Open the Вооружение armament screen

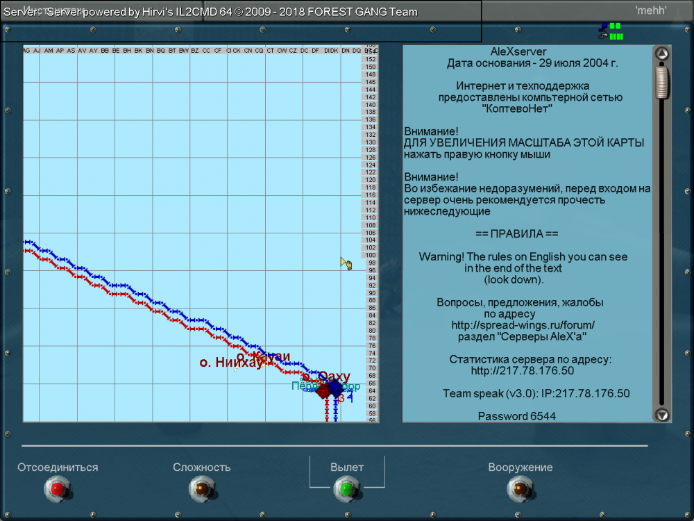[519, 488]
